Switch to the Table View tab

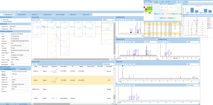34,15
